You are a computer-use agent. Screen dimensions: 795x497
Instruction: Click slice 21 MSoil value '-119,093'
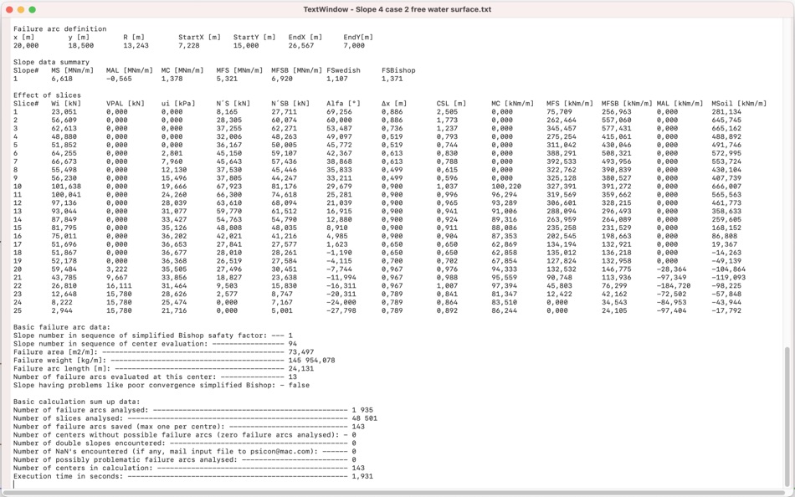pyautogui.click(x=728, y=278)
